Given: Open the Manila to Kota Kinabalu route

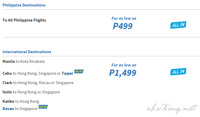Looking at the screenshot, I should (24, 61).
